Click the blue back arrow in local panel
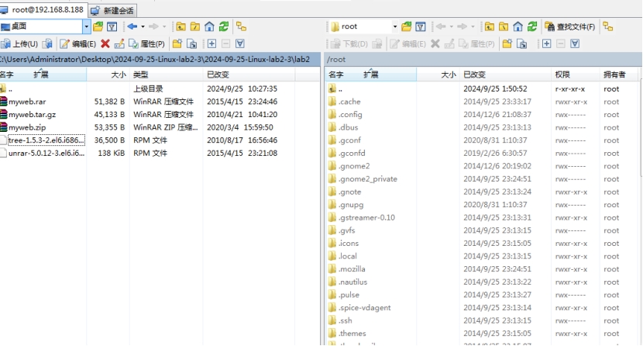 click(132, 26)
